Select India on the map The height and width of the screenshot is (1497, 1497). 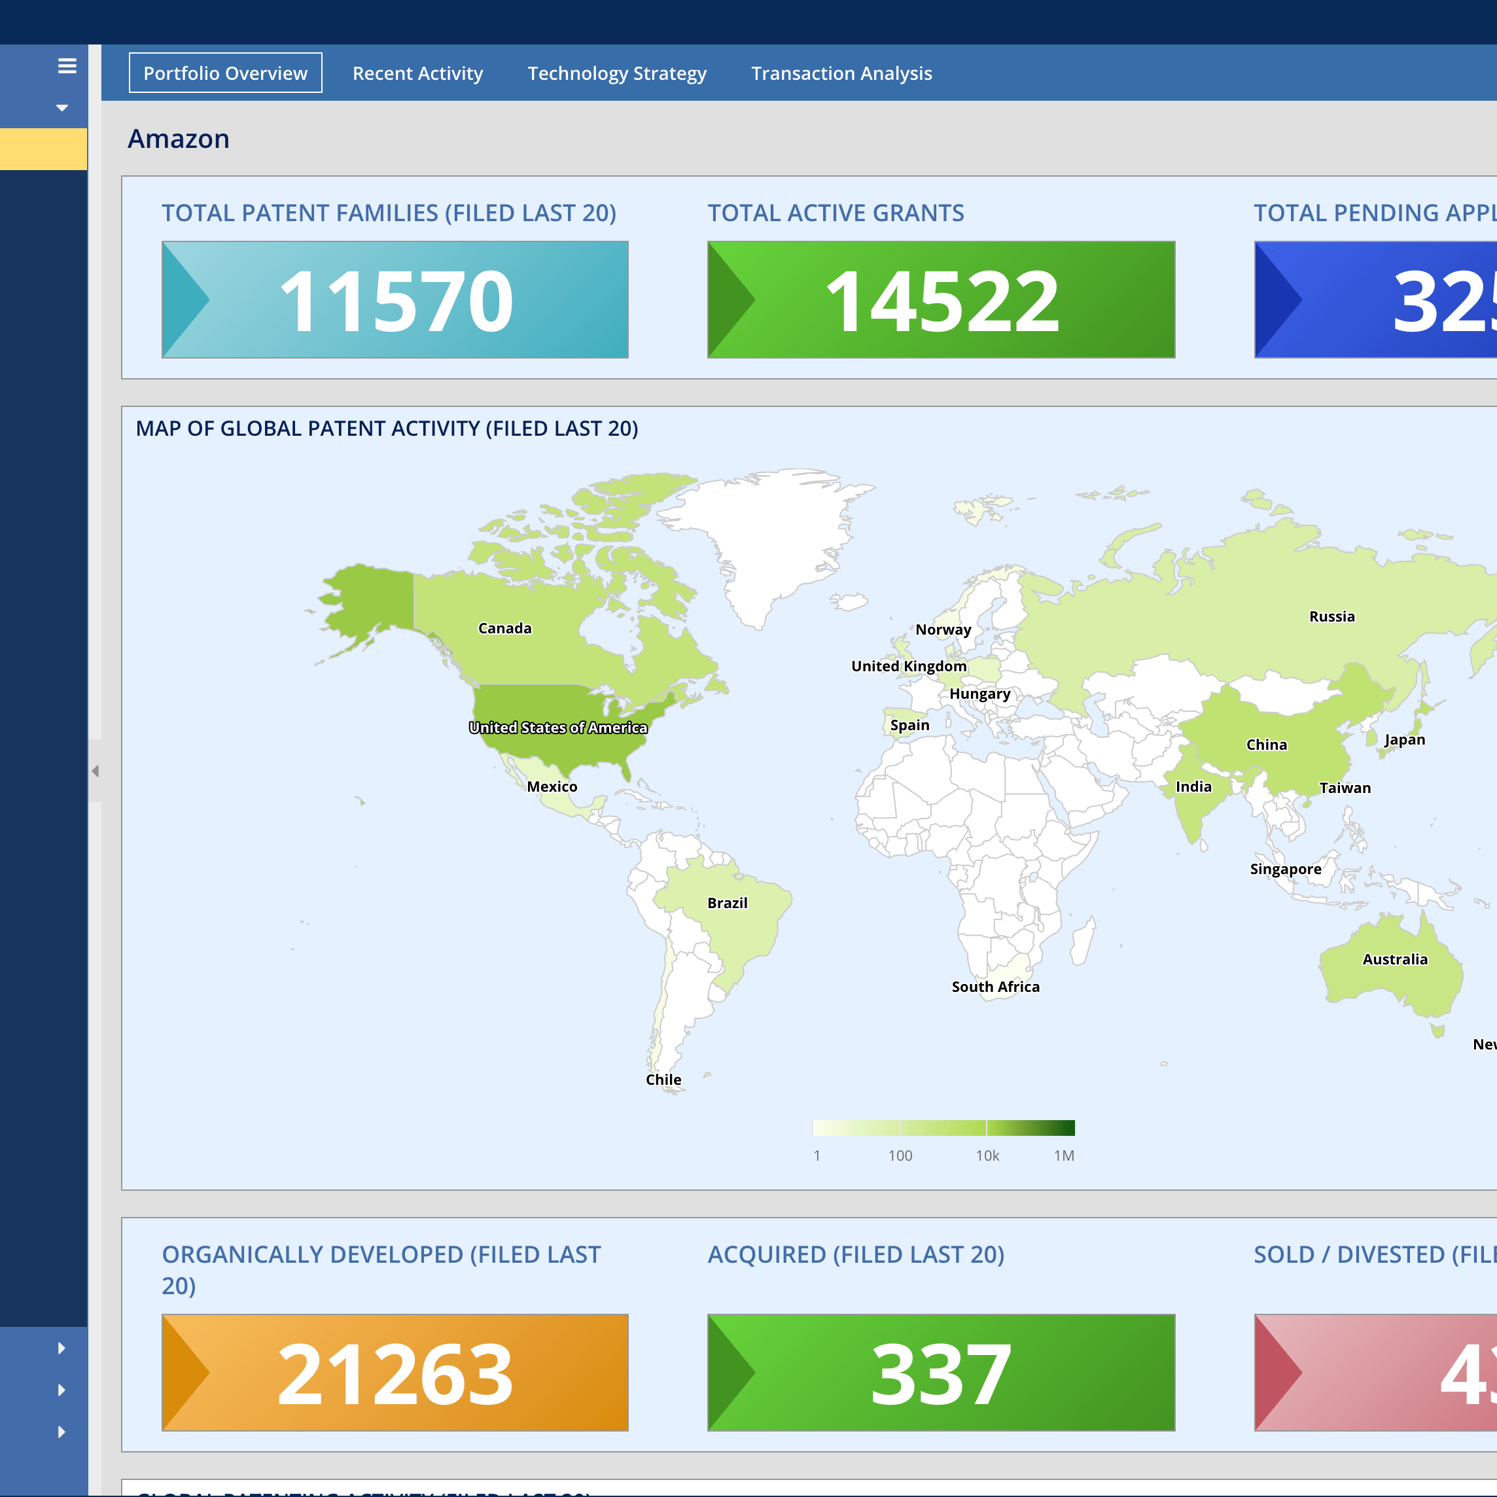click(1194, 786)
